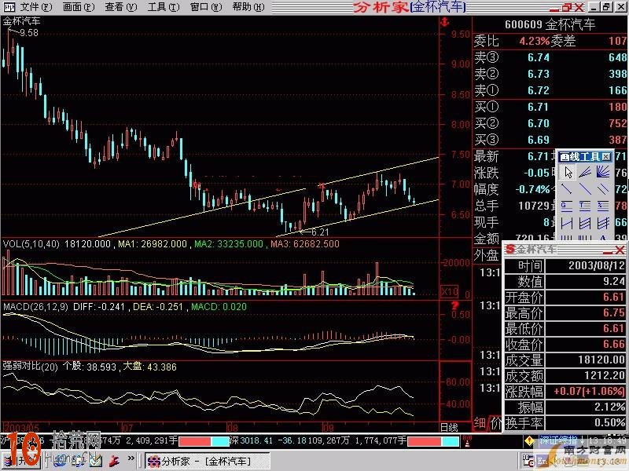Select the T horizontal lines tool

coord(585,206)
